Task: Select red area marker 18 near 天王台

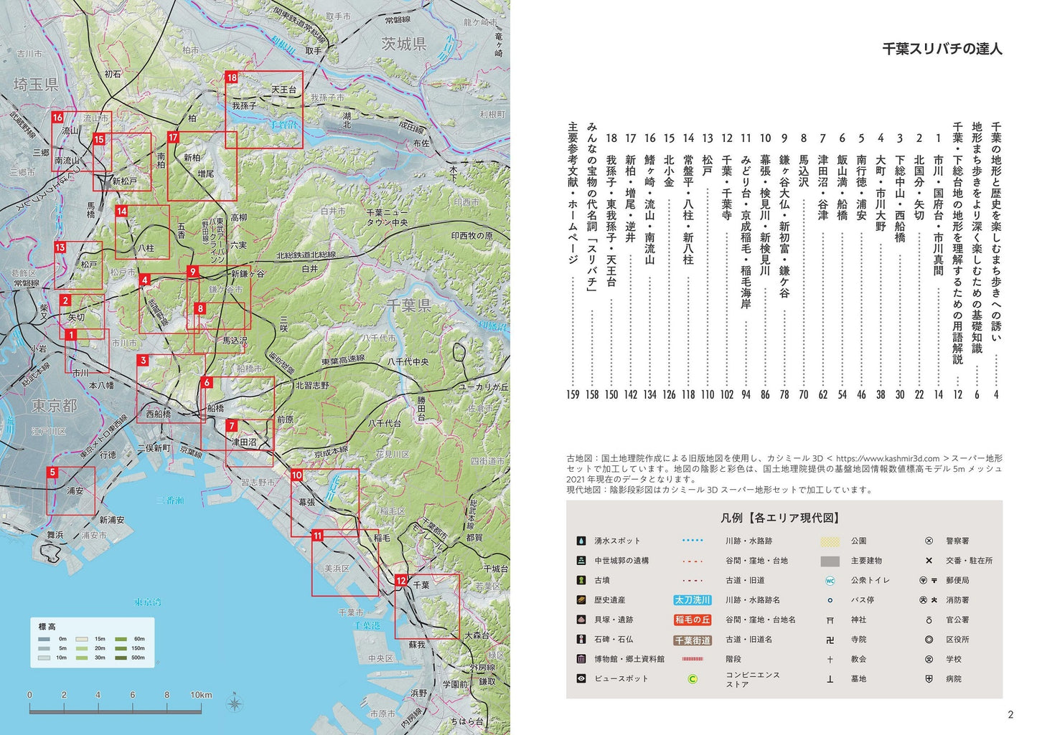Action: coord(231,77)
